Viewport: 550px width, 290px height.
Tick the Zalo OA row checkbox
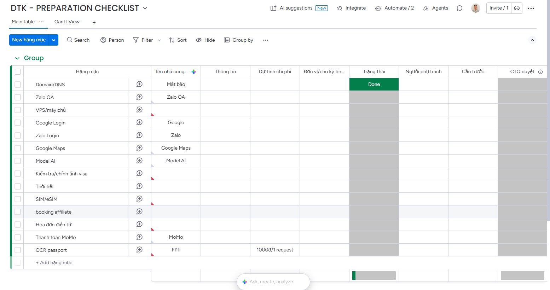[18, 97]
